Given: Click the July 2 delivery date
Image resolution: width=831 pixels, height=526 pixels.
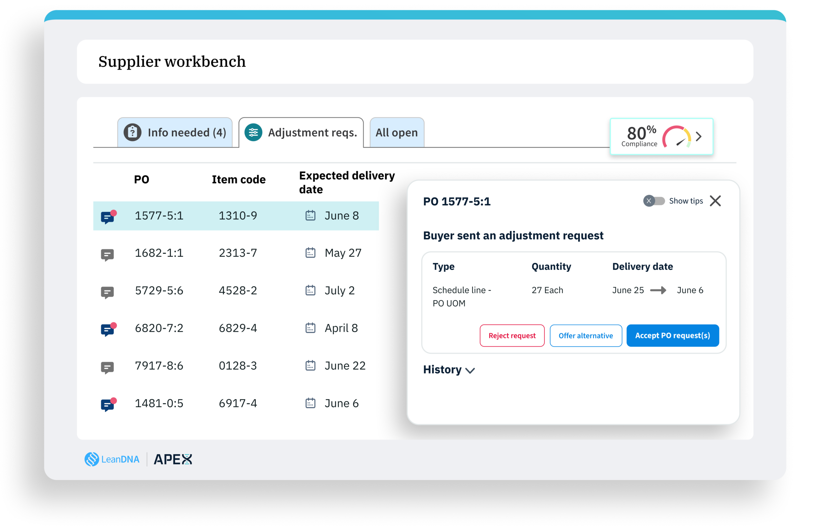Looking at the screenshot, I should click(x=340, y=291).
